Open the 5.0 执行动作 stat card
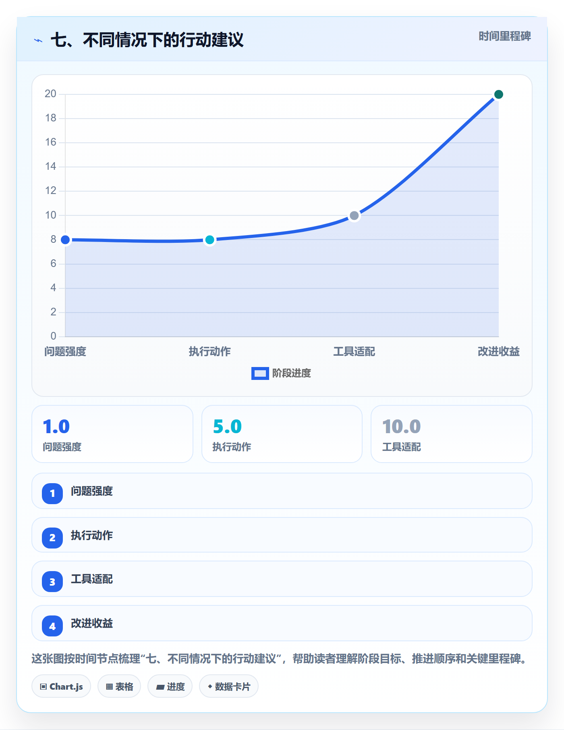Viewport: 564px width, 730px height. 282,434
